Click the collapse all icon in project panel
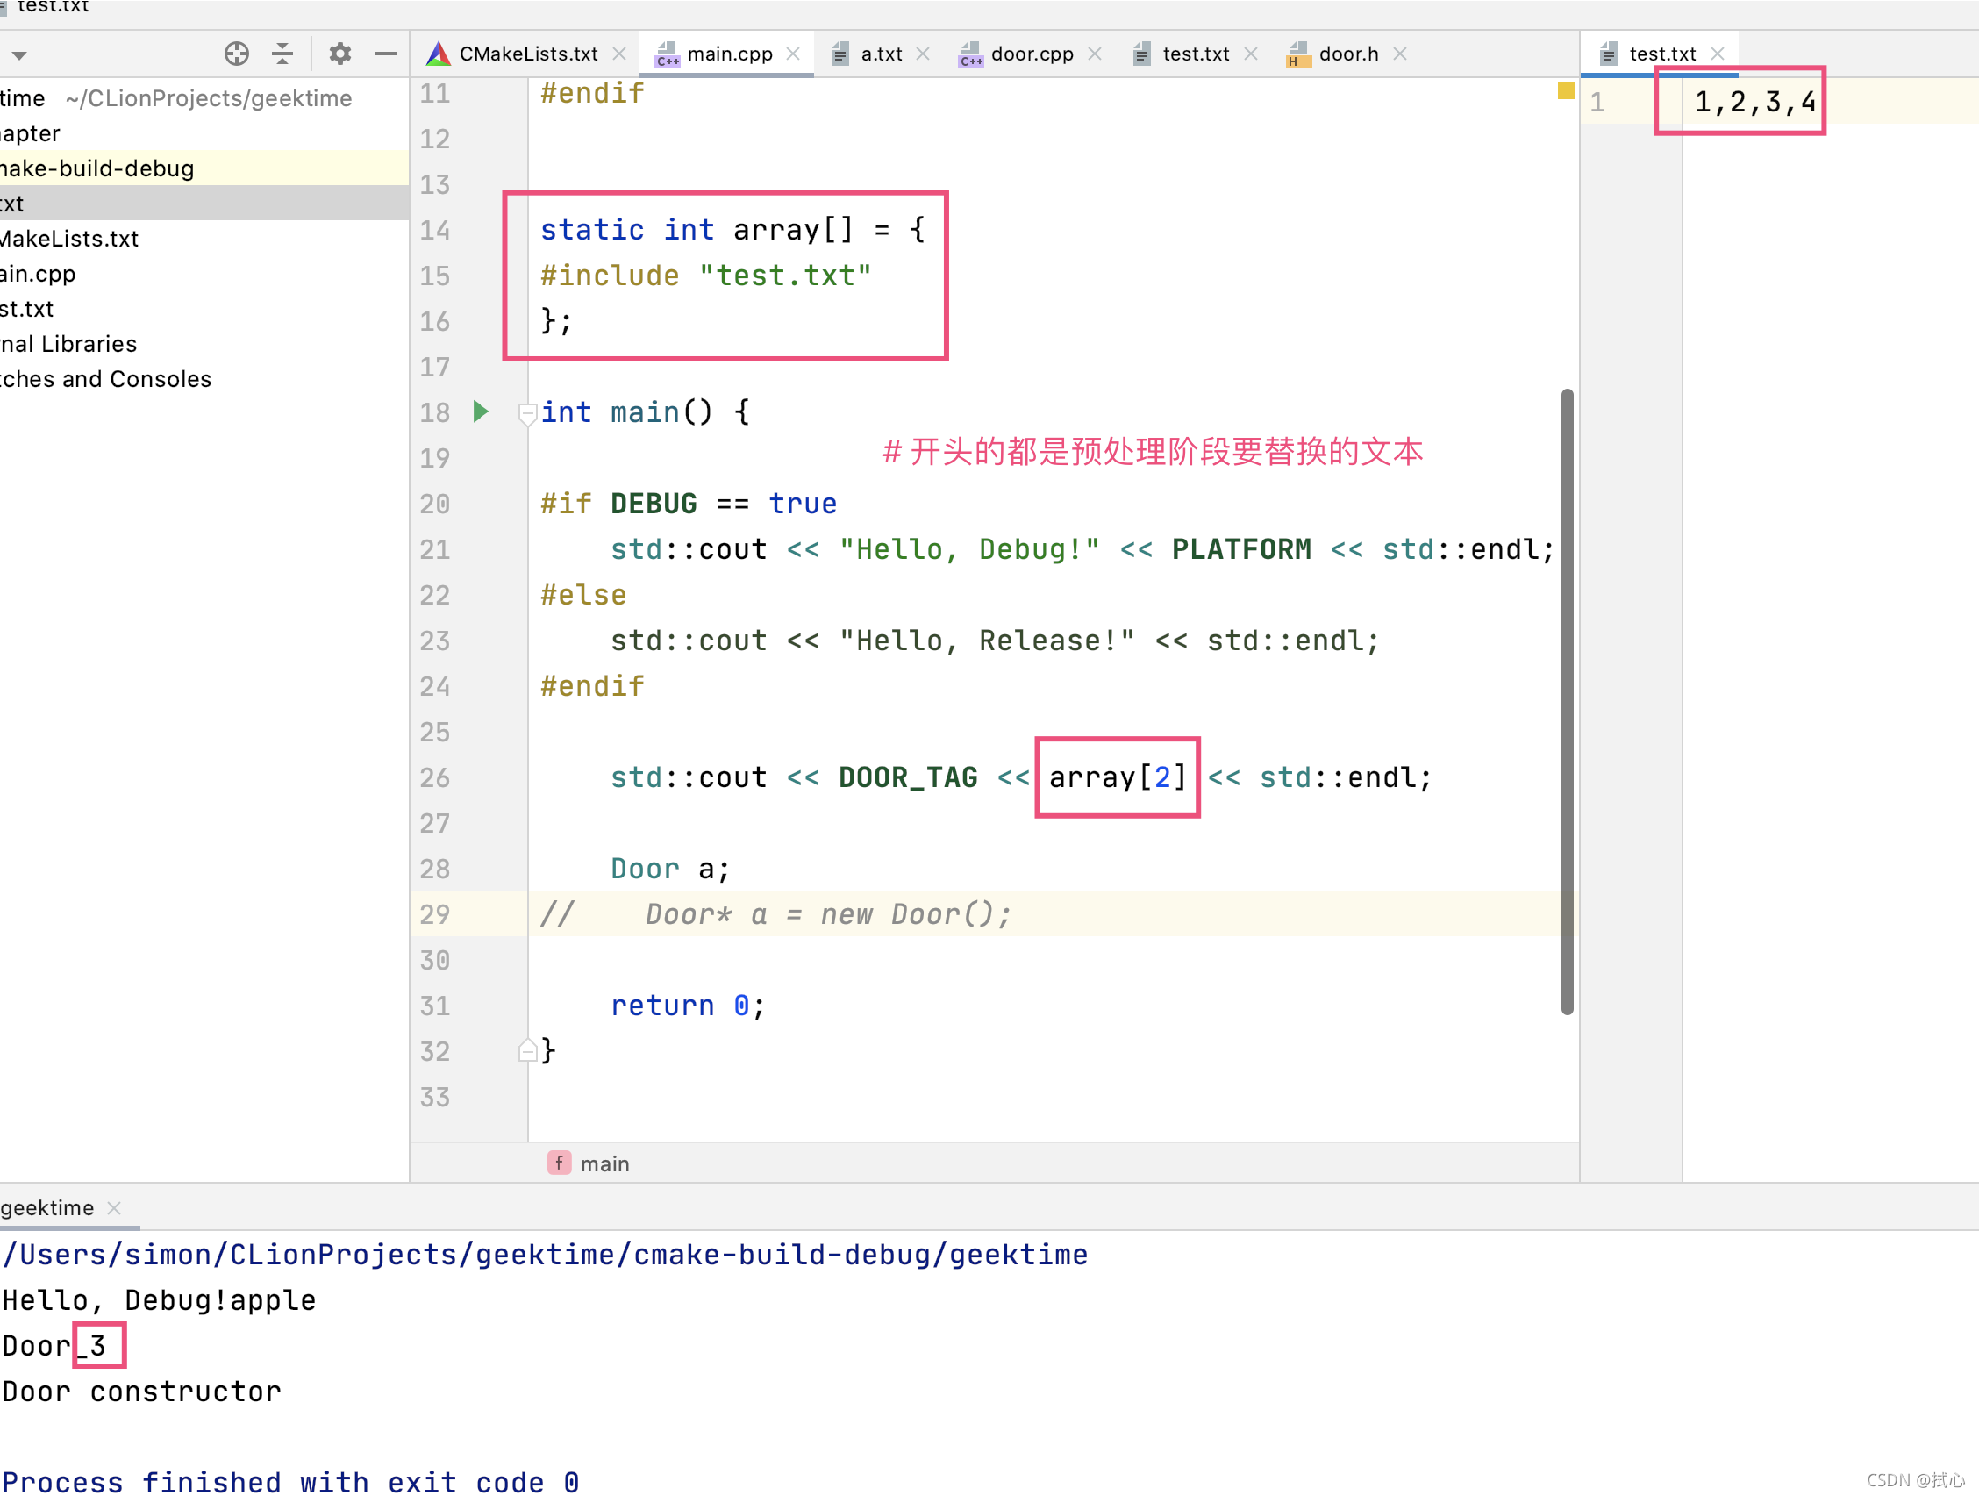Screen dimensions: 1979x1496 [x=282, y=54]
